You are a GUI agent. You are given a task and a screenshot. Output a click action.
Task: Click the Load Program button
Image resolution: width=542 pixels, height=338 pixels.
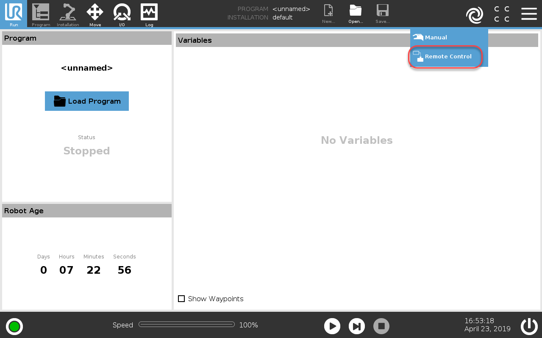click(87, 101)
